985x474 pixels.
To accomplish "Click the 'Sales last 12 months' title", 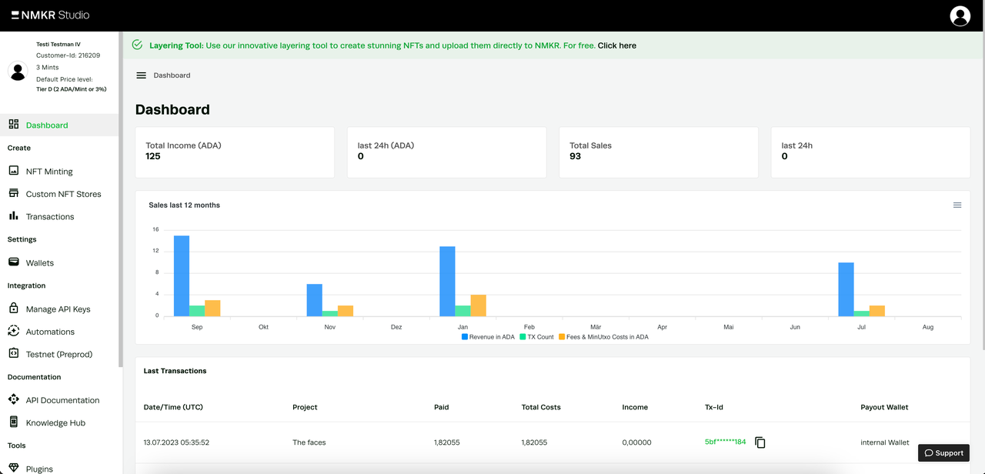I will coord(184,205).
